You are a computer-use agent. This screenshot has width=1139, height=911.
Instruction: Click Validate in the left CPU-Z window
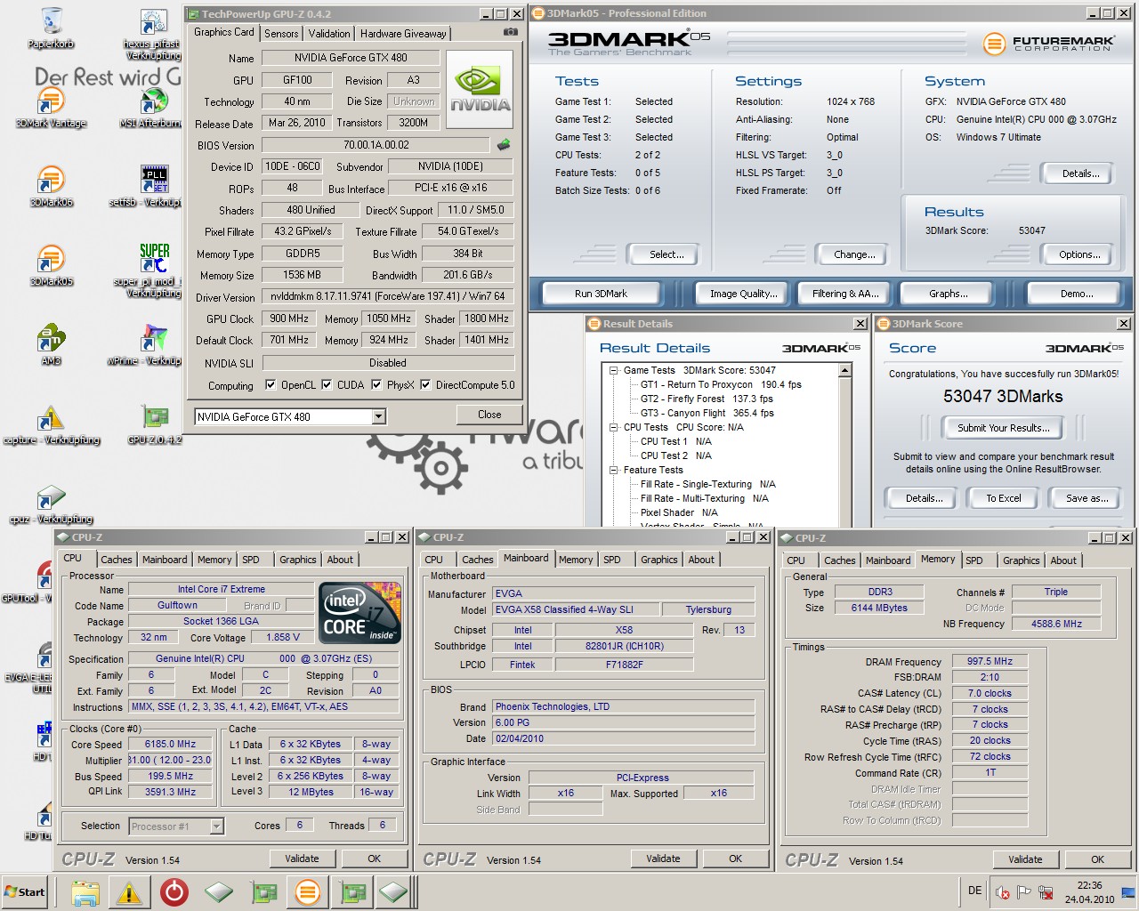click(302, 859)
